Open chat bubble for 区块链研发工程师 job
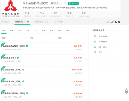The image size is (129, 101). point(27,46)
